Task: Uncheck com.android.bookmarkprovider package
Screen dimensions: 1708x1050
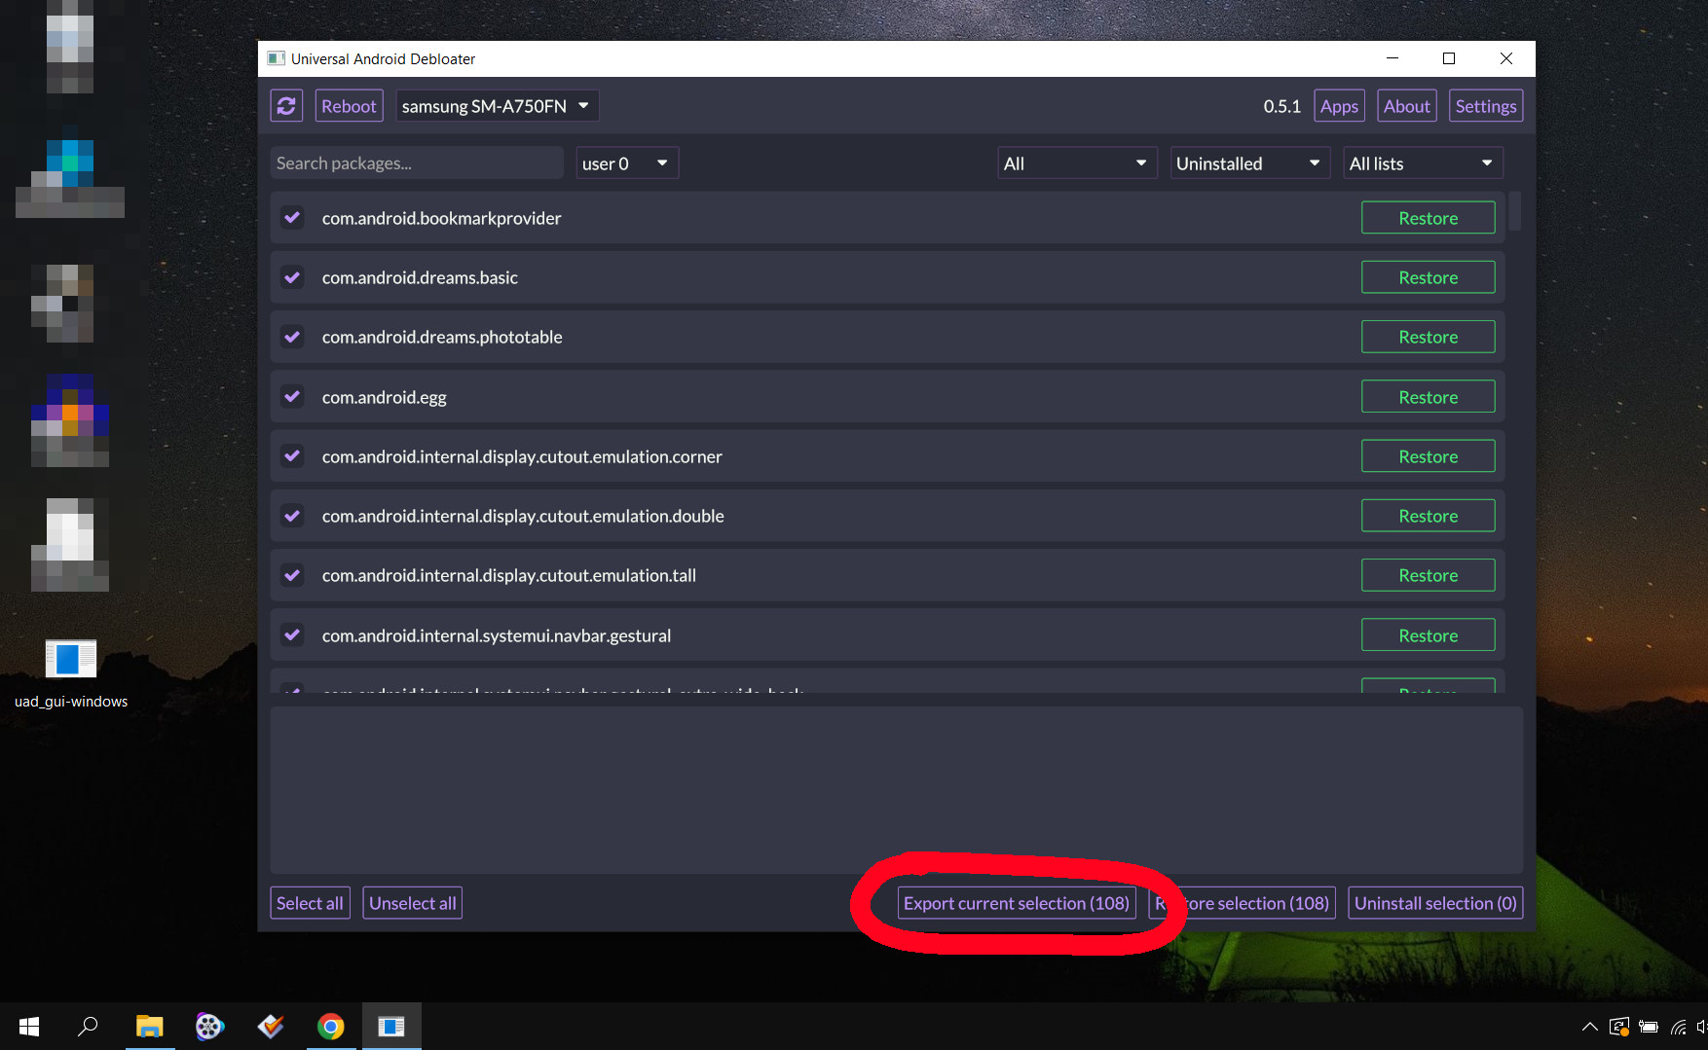Action: (292, 217)
